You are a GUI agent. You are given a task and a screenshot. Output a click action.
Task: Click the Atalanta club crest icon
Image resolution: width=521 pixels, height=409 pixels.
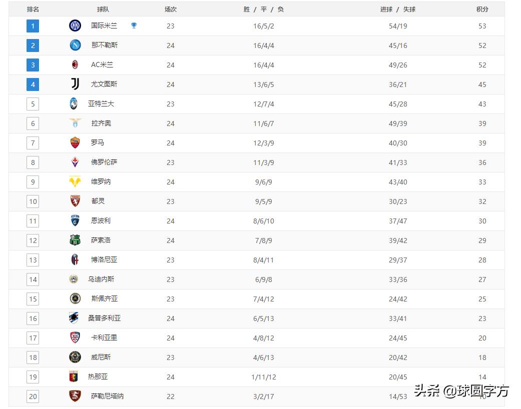(74, 103)
